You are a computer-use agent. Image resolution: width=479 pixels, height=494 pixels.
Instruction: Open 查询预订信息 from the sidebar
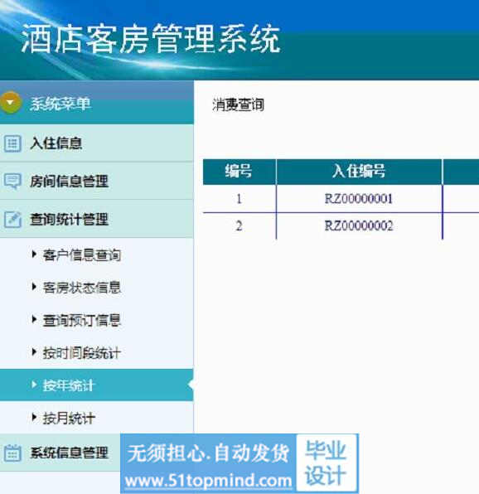click(x=81, y=321)
